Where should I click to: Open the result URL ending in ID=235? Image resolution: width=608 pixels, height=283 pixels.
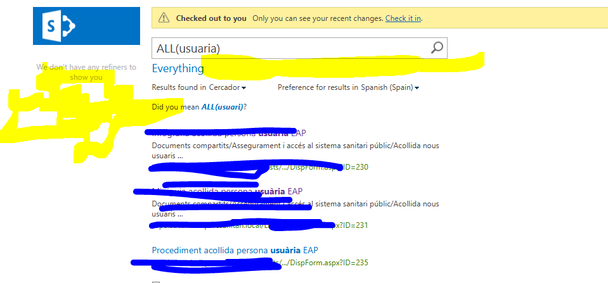pyautogui.click(x=259, y=263)
